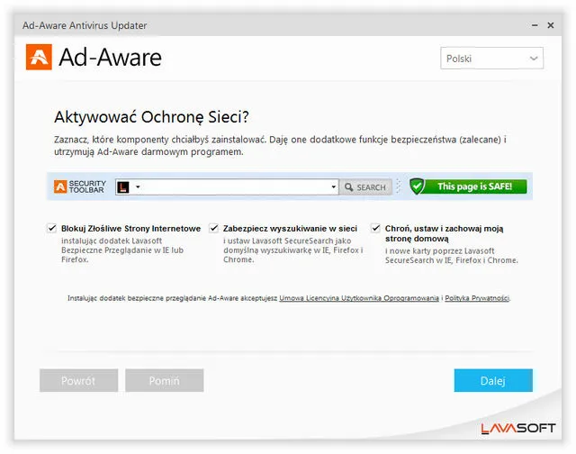Open the search engine selector arrow beside Lavasoft icon

point(138,187)
